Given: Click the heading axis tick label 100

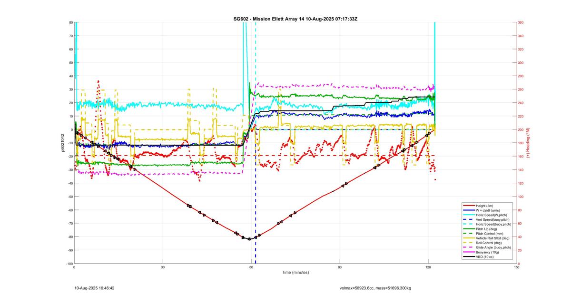Looking at the screenshot, I should click(x=521, y=197).
